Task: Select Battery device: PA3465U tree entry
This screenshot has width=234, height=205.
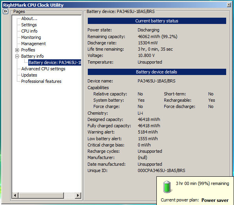Action: 55,62
